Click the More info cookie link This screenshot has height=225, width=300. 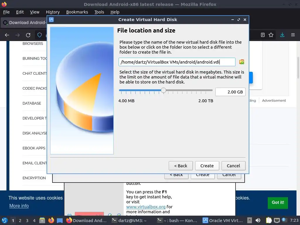click(19, 206)
